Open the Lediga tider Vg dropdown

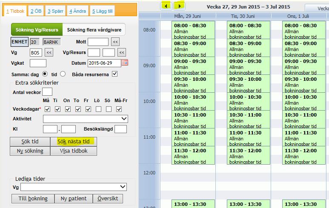coord(74,187)
